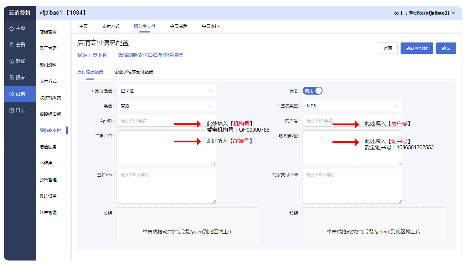
Task: Open the 报表 reports sidebar icon
Action: point(12,78)
